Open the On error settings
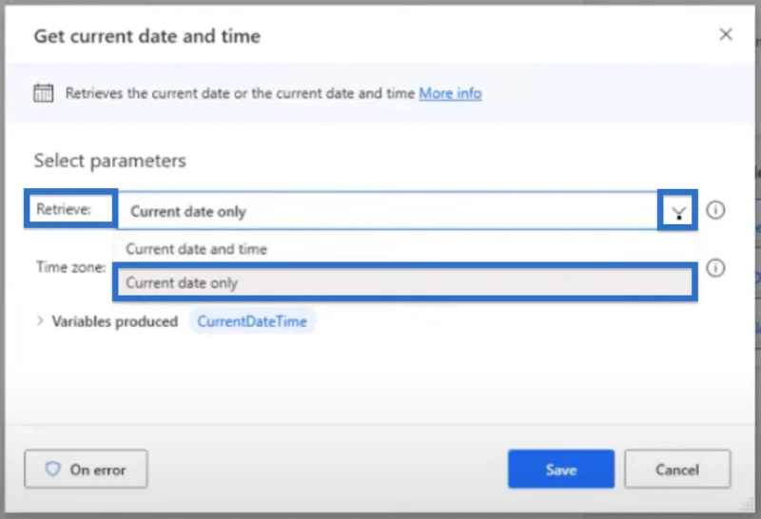Viewport: 761px width, 519px height. 86,469
